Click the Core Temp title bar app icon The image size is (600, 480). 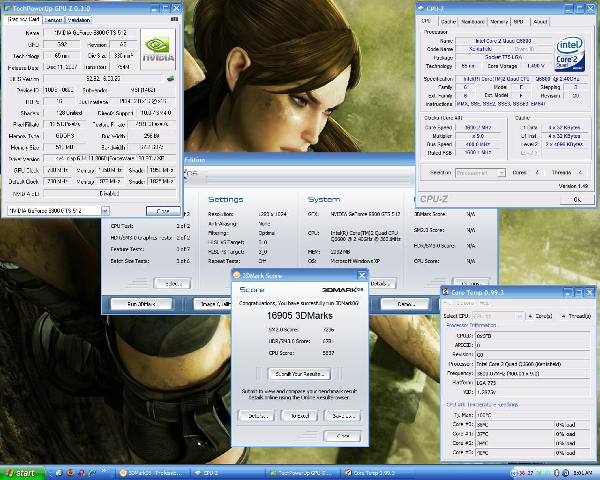click(x=446, y=292)
